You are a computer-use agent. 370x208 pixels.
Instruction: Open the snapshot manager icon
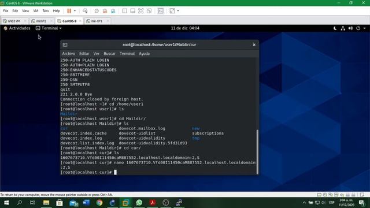coord(113,11)
